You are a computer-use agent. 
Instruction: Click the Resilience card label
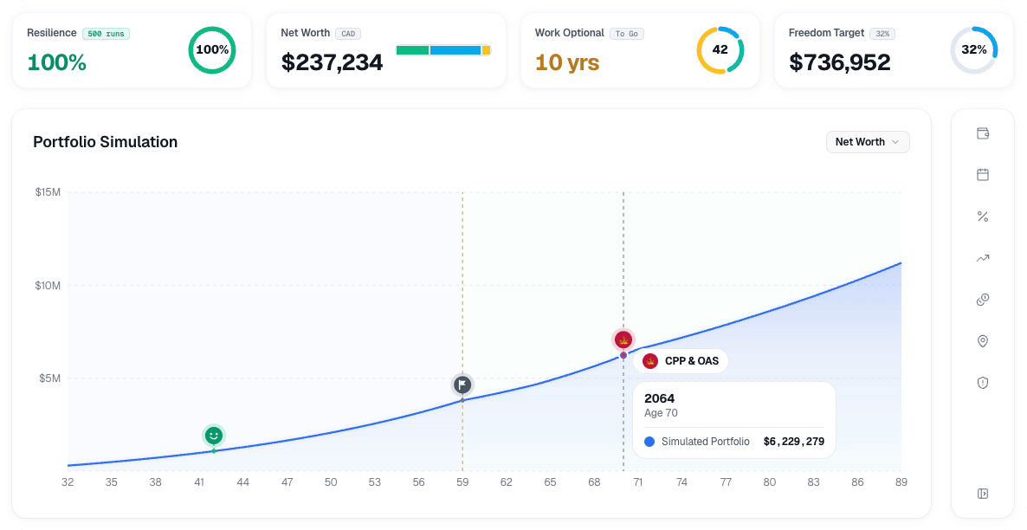(x=52, y=33)
